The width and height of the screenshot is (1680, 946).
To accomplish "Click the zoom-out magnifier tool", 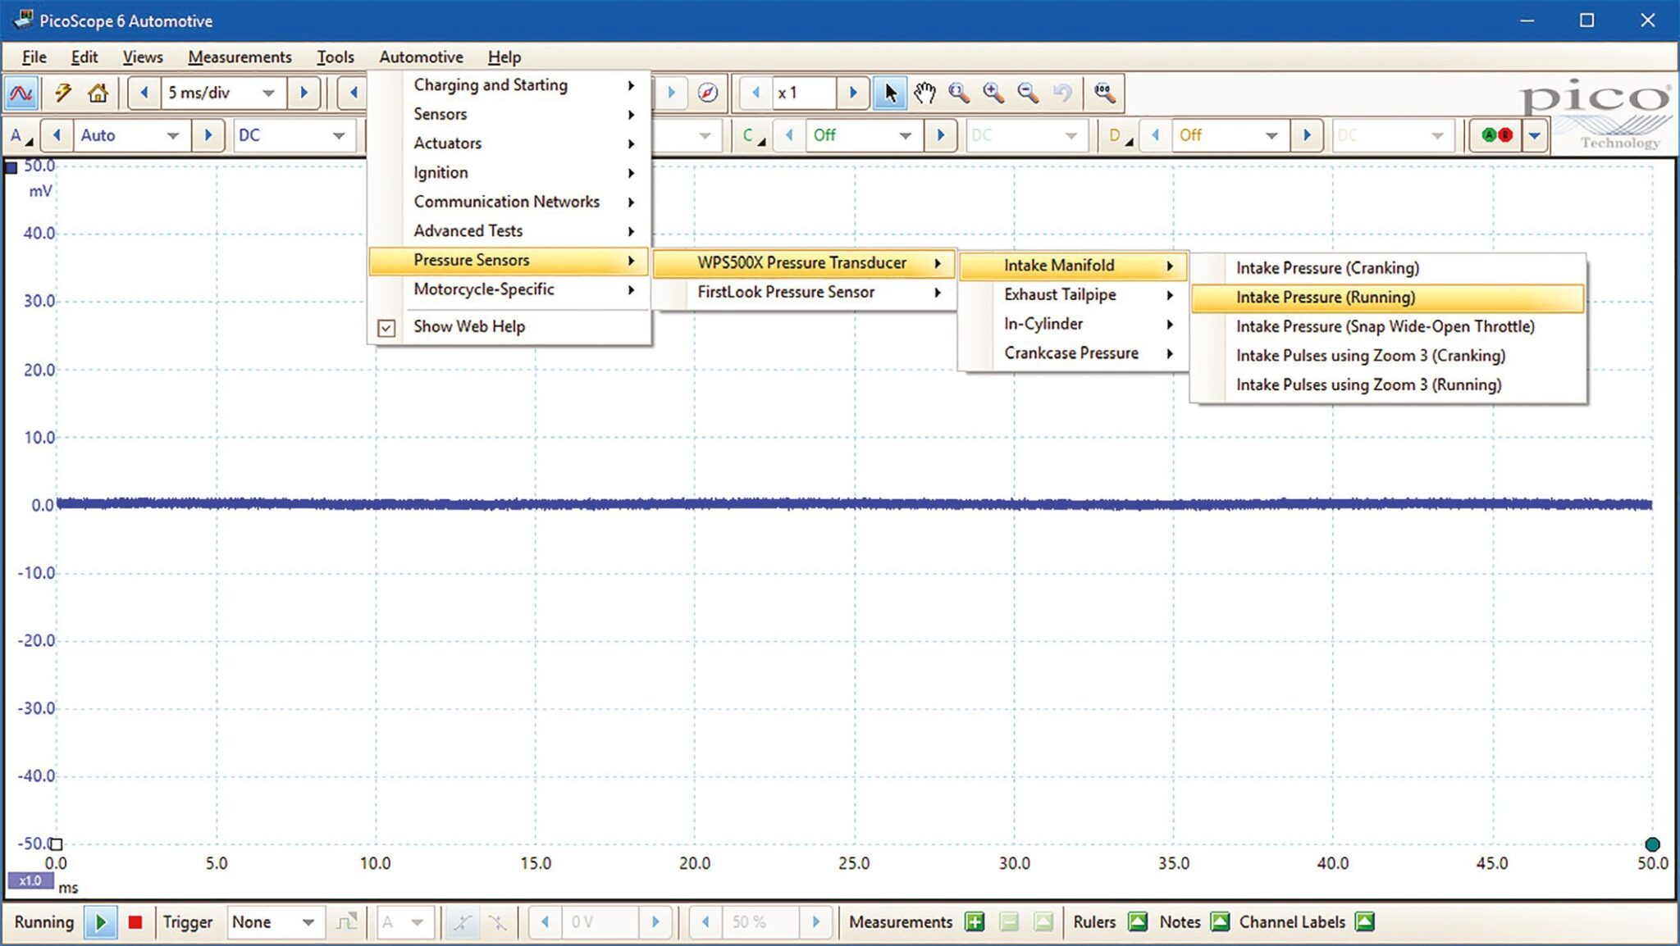I will tap(1028, 93).
